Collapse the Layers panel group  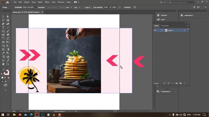pyautogui.click(x=185, y=23)
